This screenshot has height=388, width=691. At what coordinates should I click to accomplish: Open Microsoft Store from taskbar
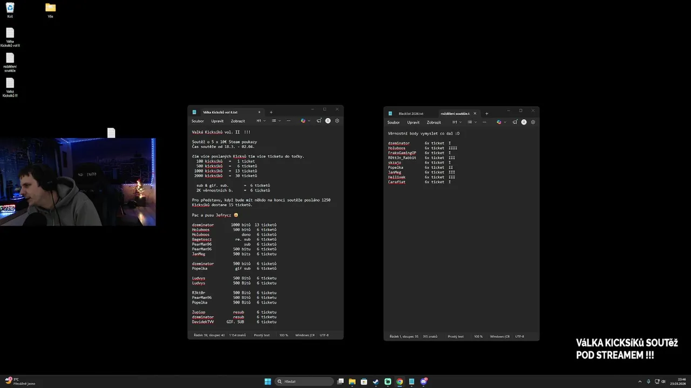(364, 382)
